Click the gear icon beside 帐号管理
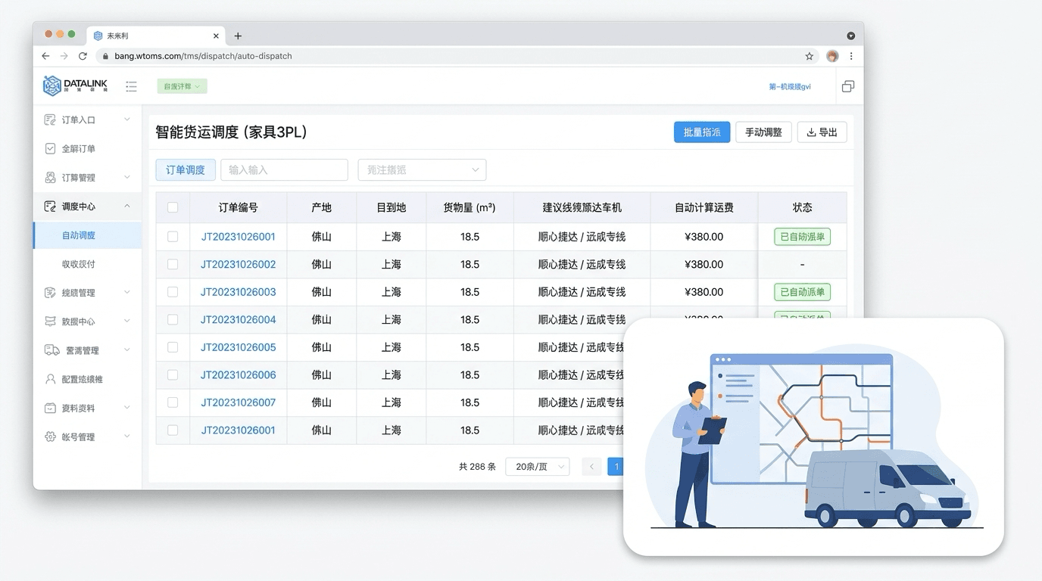1042x581 pixels. (50, 437)
